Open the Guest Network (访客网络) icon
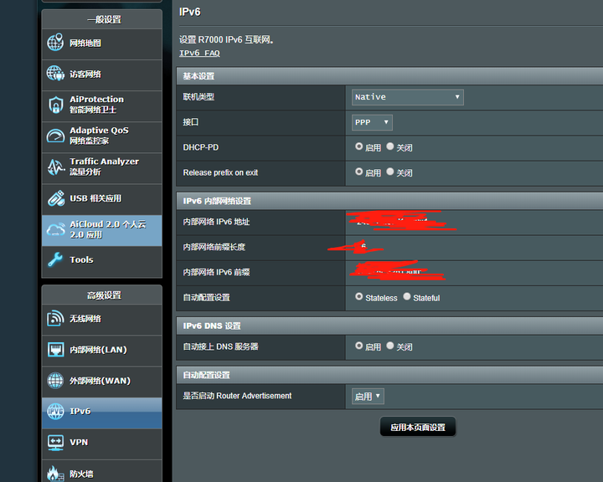This screenshot has width=603, height=482. click(55, 74)
